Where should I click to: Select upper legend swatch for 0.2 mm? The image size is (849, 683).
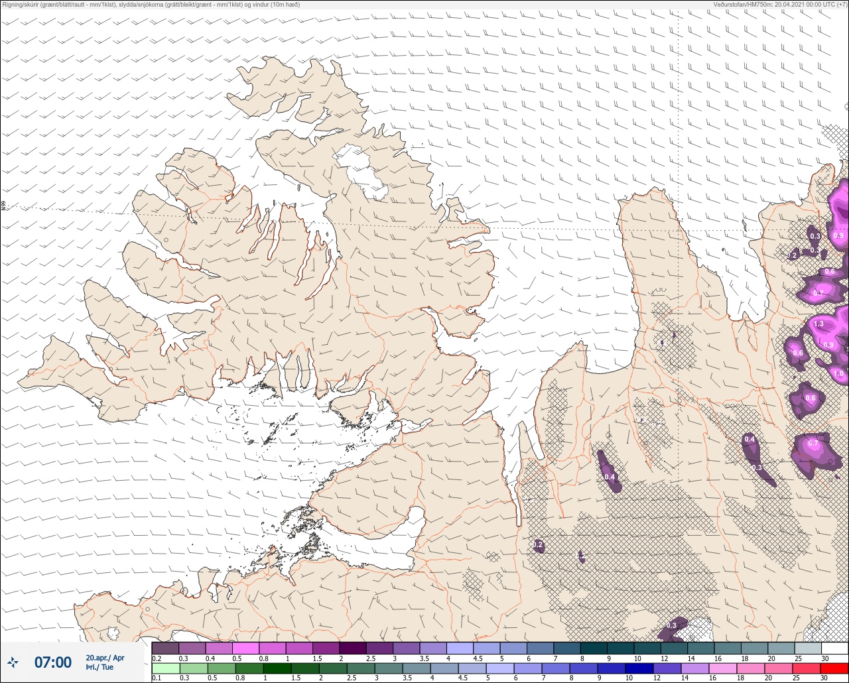(x=165, y=648)
